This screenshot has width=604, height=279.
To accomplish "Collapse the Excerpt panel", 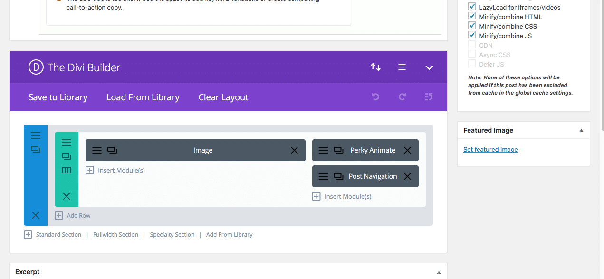I will [x=439, y=272].
